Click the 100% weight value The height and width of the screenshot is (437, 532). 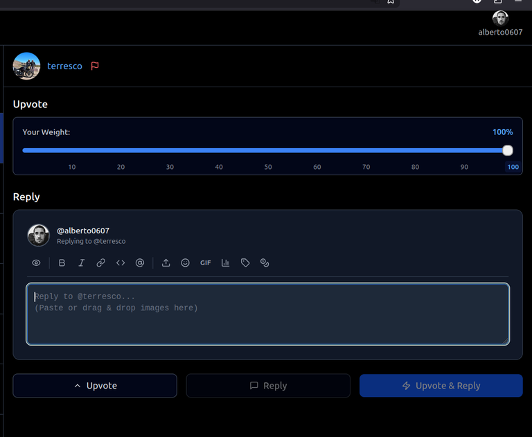[x=502, y=132]
